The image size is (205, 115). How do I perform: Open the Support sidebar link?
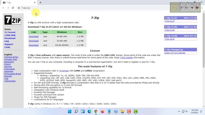click(x=9, y=44)
